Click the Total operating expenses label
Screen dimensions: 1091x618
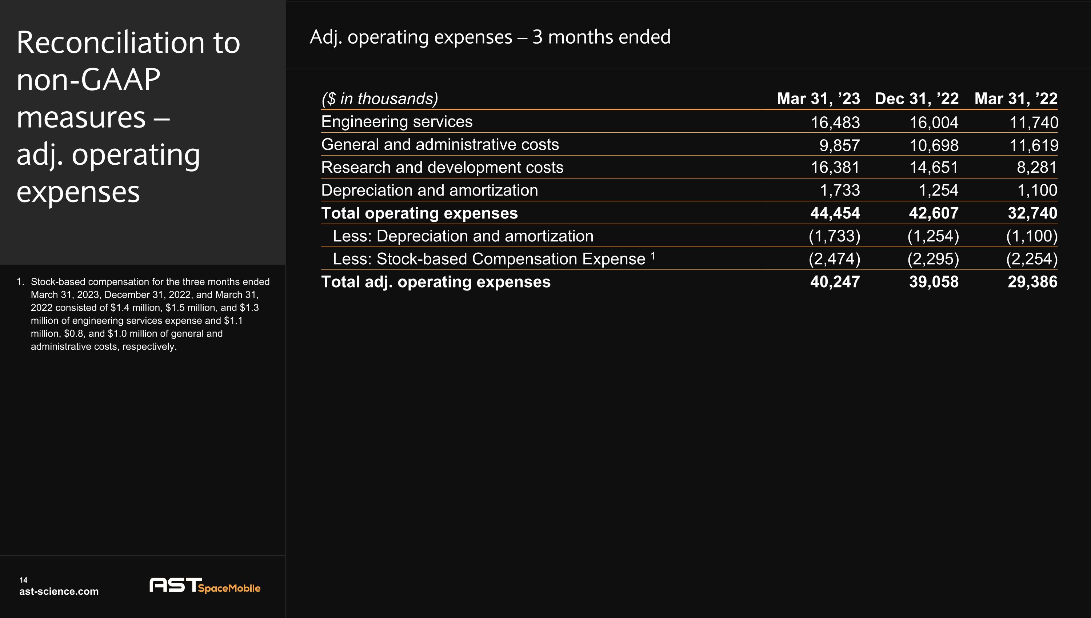tap(419, 213)
